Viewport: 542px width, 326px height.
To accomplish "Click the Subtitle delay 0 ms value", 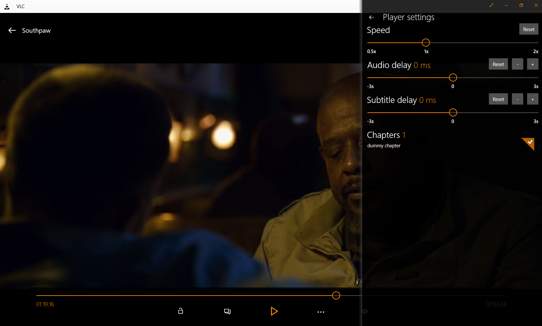I will point(427,100).
